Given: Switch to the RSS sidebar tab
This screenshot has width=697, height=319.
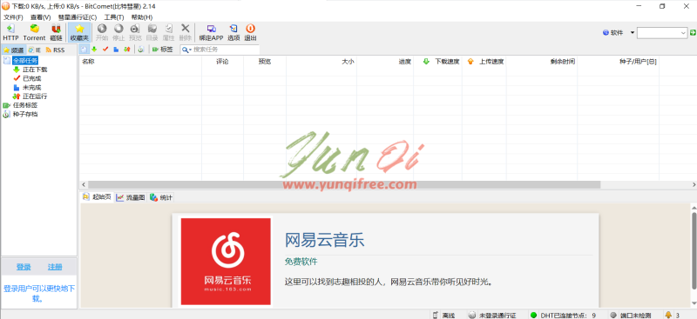Looking at the screenshot, I should (x=55, y=50).
